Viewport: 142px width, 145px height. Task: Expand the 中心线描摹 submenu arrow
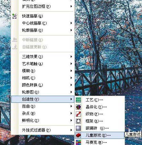pyautogui.click(x=71, y=23)
